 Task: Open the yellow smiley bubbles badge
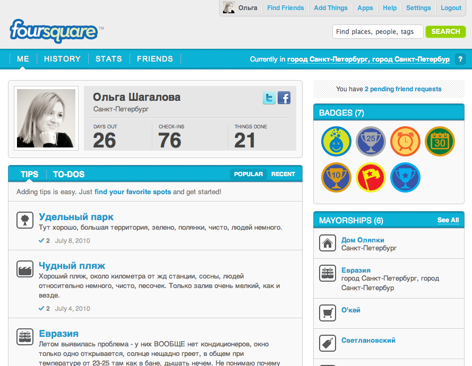point(336,141)
